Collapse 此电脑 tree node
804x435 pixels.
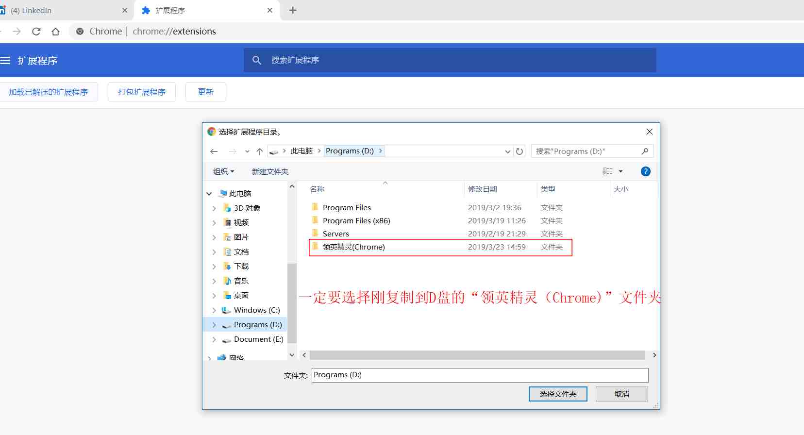pyautogui.click(x=209, y=194)
